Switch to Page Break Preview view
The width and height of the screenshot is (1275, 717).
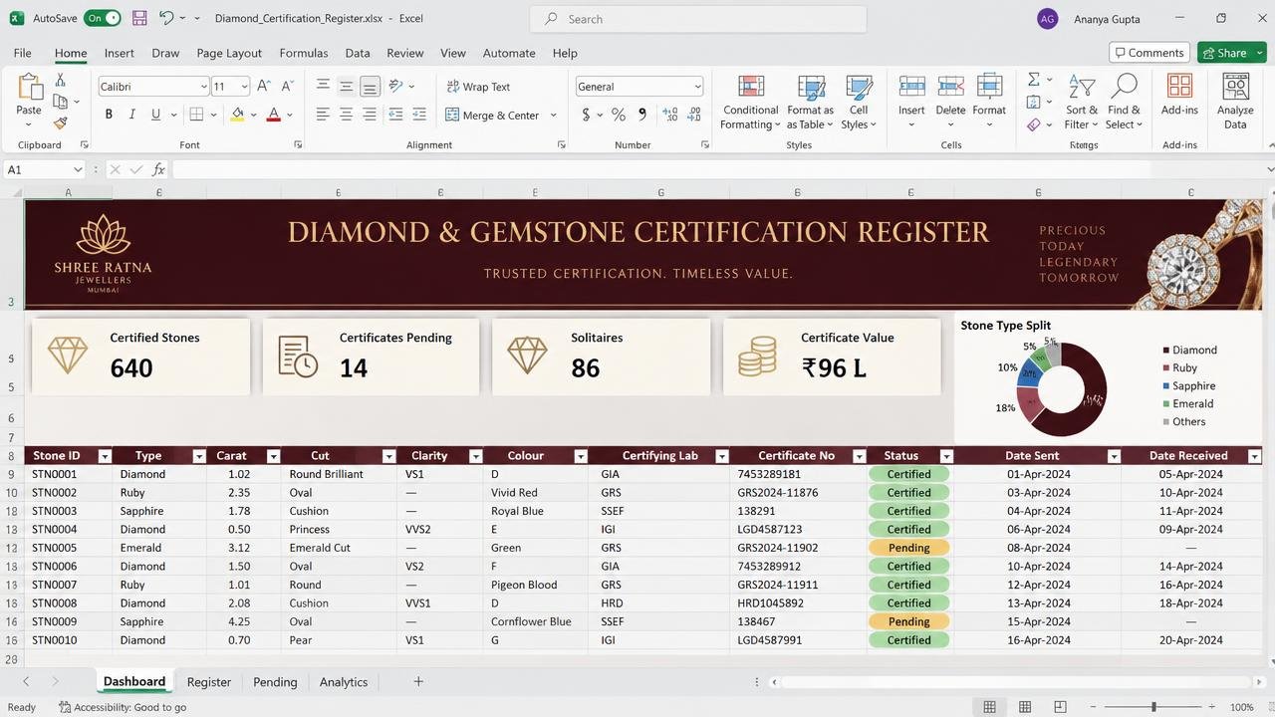[x=1060, y=707]
